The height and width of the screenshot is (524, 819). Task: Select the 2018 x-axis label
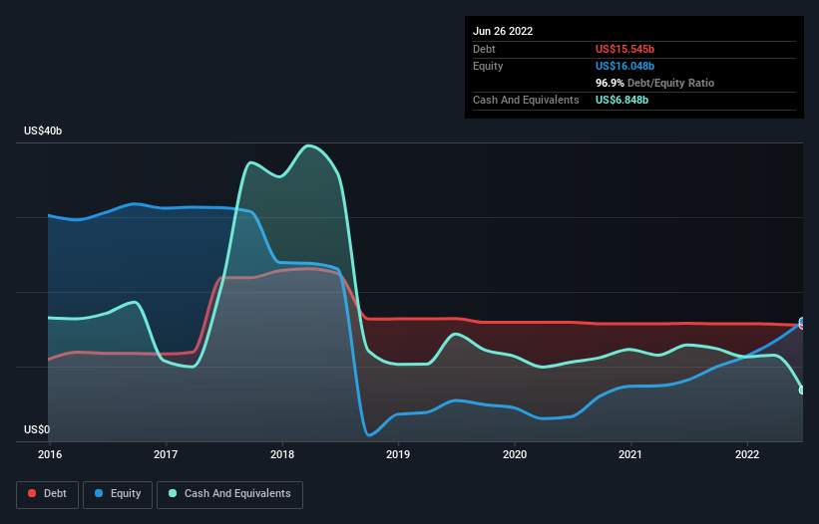[x=282, y=454]
